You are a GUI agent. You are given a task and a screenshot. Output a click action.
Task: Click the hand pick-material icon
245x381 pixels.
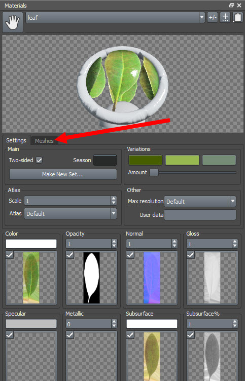tap(13, 22)
